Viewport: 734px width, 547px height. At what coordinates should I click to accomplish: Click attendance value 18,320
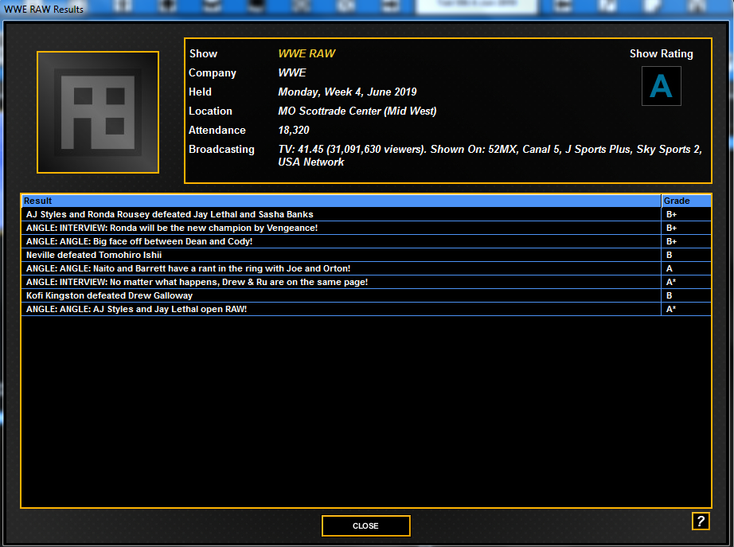294,131
